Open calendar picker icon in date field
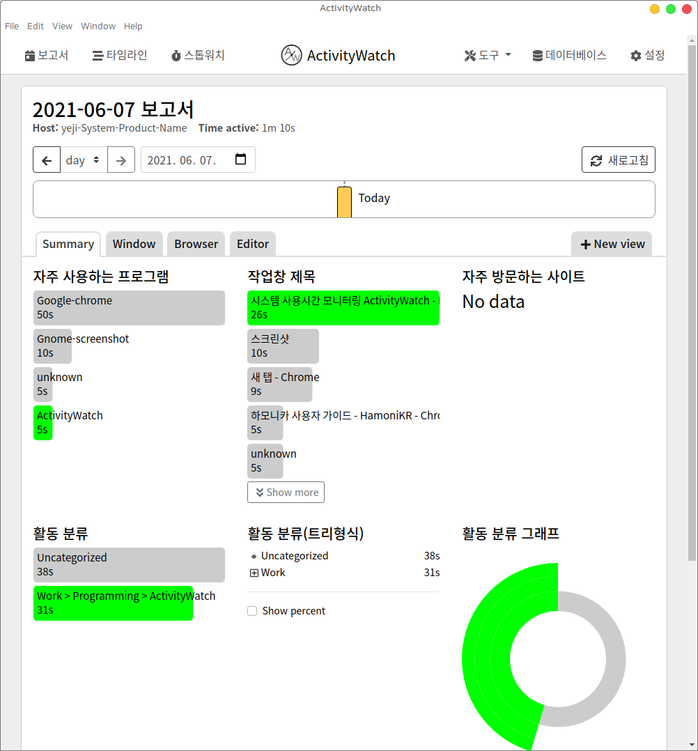698x751 pixels. click(x=240, y=160)
